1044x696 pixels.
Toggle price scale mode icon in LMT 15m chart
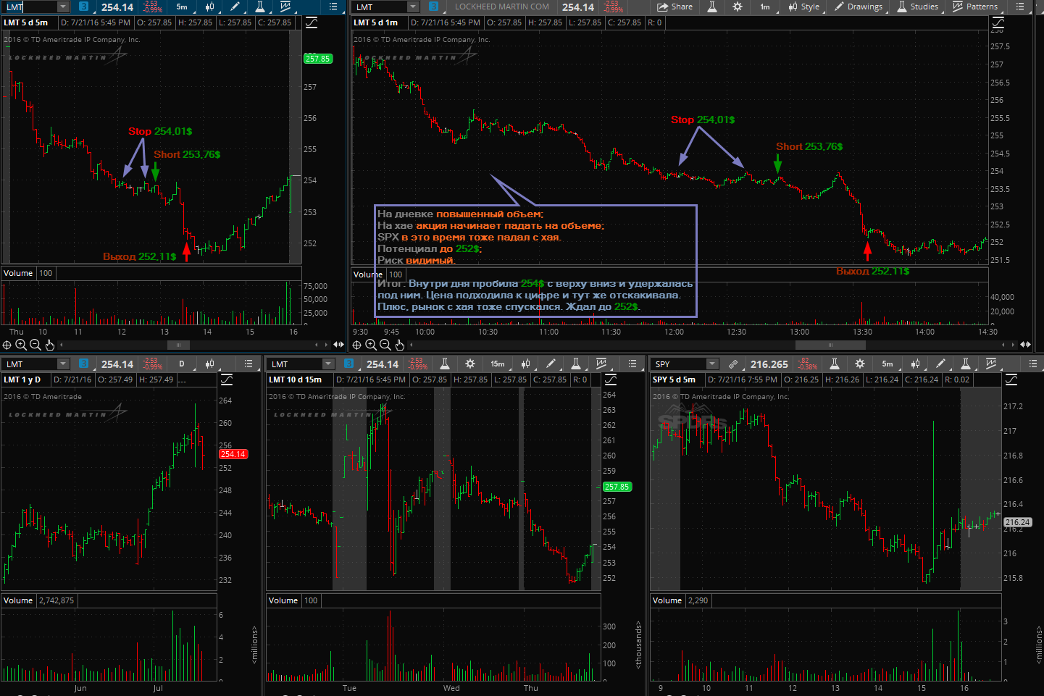pyautogui.click(x=611, y=380)
